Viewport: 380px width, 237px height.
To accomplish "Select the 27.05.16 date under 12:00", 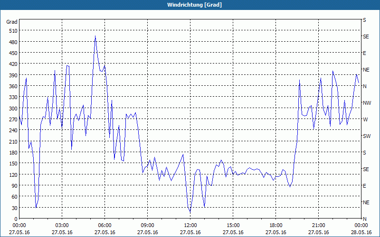I will pos(190,232).
